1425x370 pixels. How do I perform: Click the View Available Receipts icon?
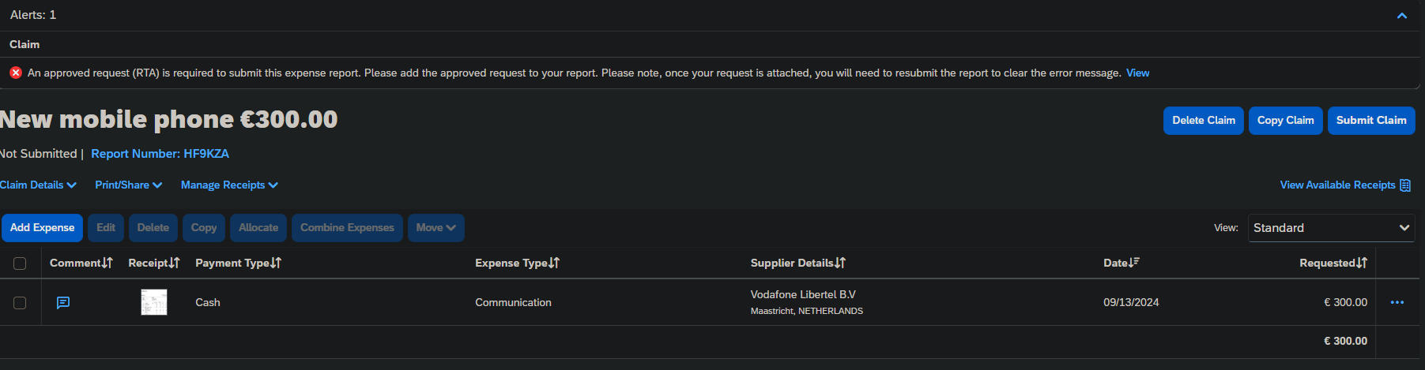1405,185
